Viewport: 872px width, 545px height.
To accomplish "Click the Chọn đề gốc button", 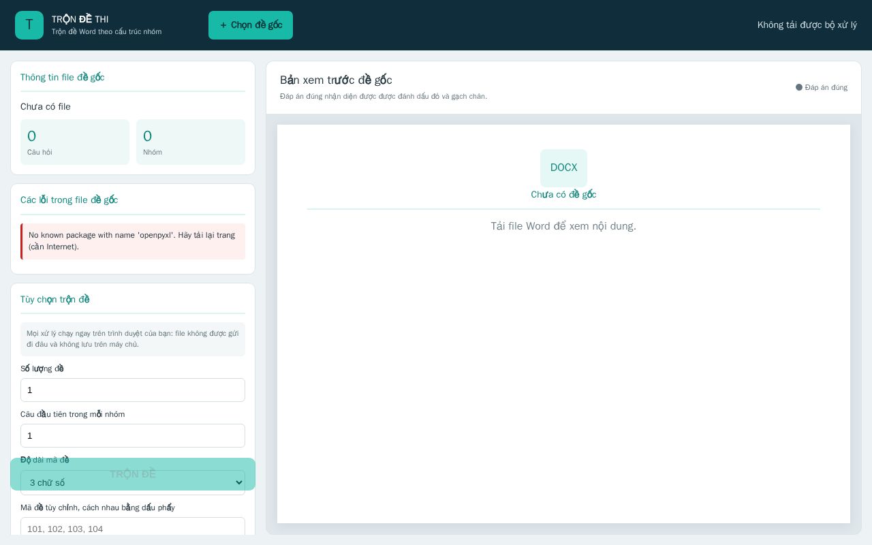I will point(251,25).
